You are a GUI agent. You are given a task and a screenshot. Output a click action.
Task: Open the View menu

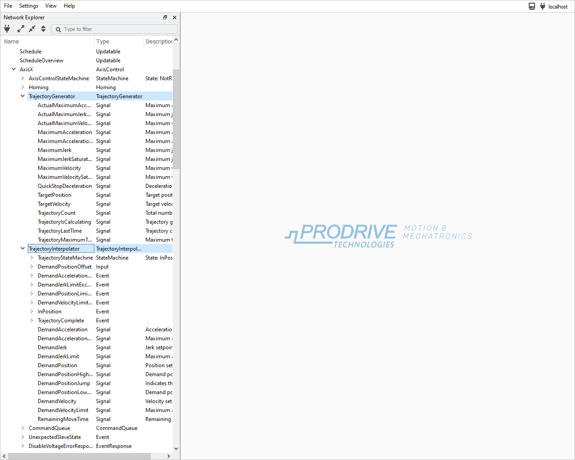[x=51, y=6]
